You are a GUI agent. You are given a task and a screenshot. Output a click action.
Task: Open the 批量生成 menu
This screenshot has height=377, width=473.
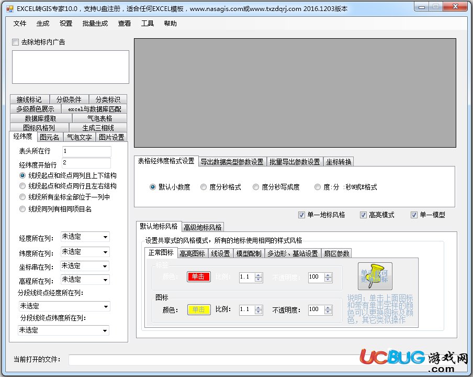pos(95,23)
